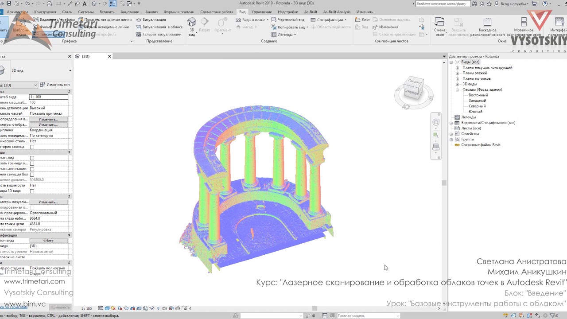Select the Text tool 'A' icon
The width and height of the screenshot is (567, 319).
[85, 4]
